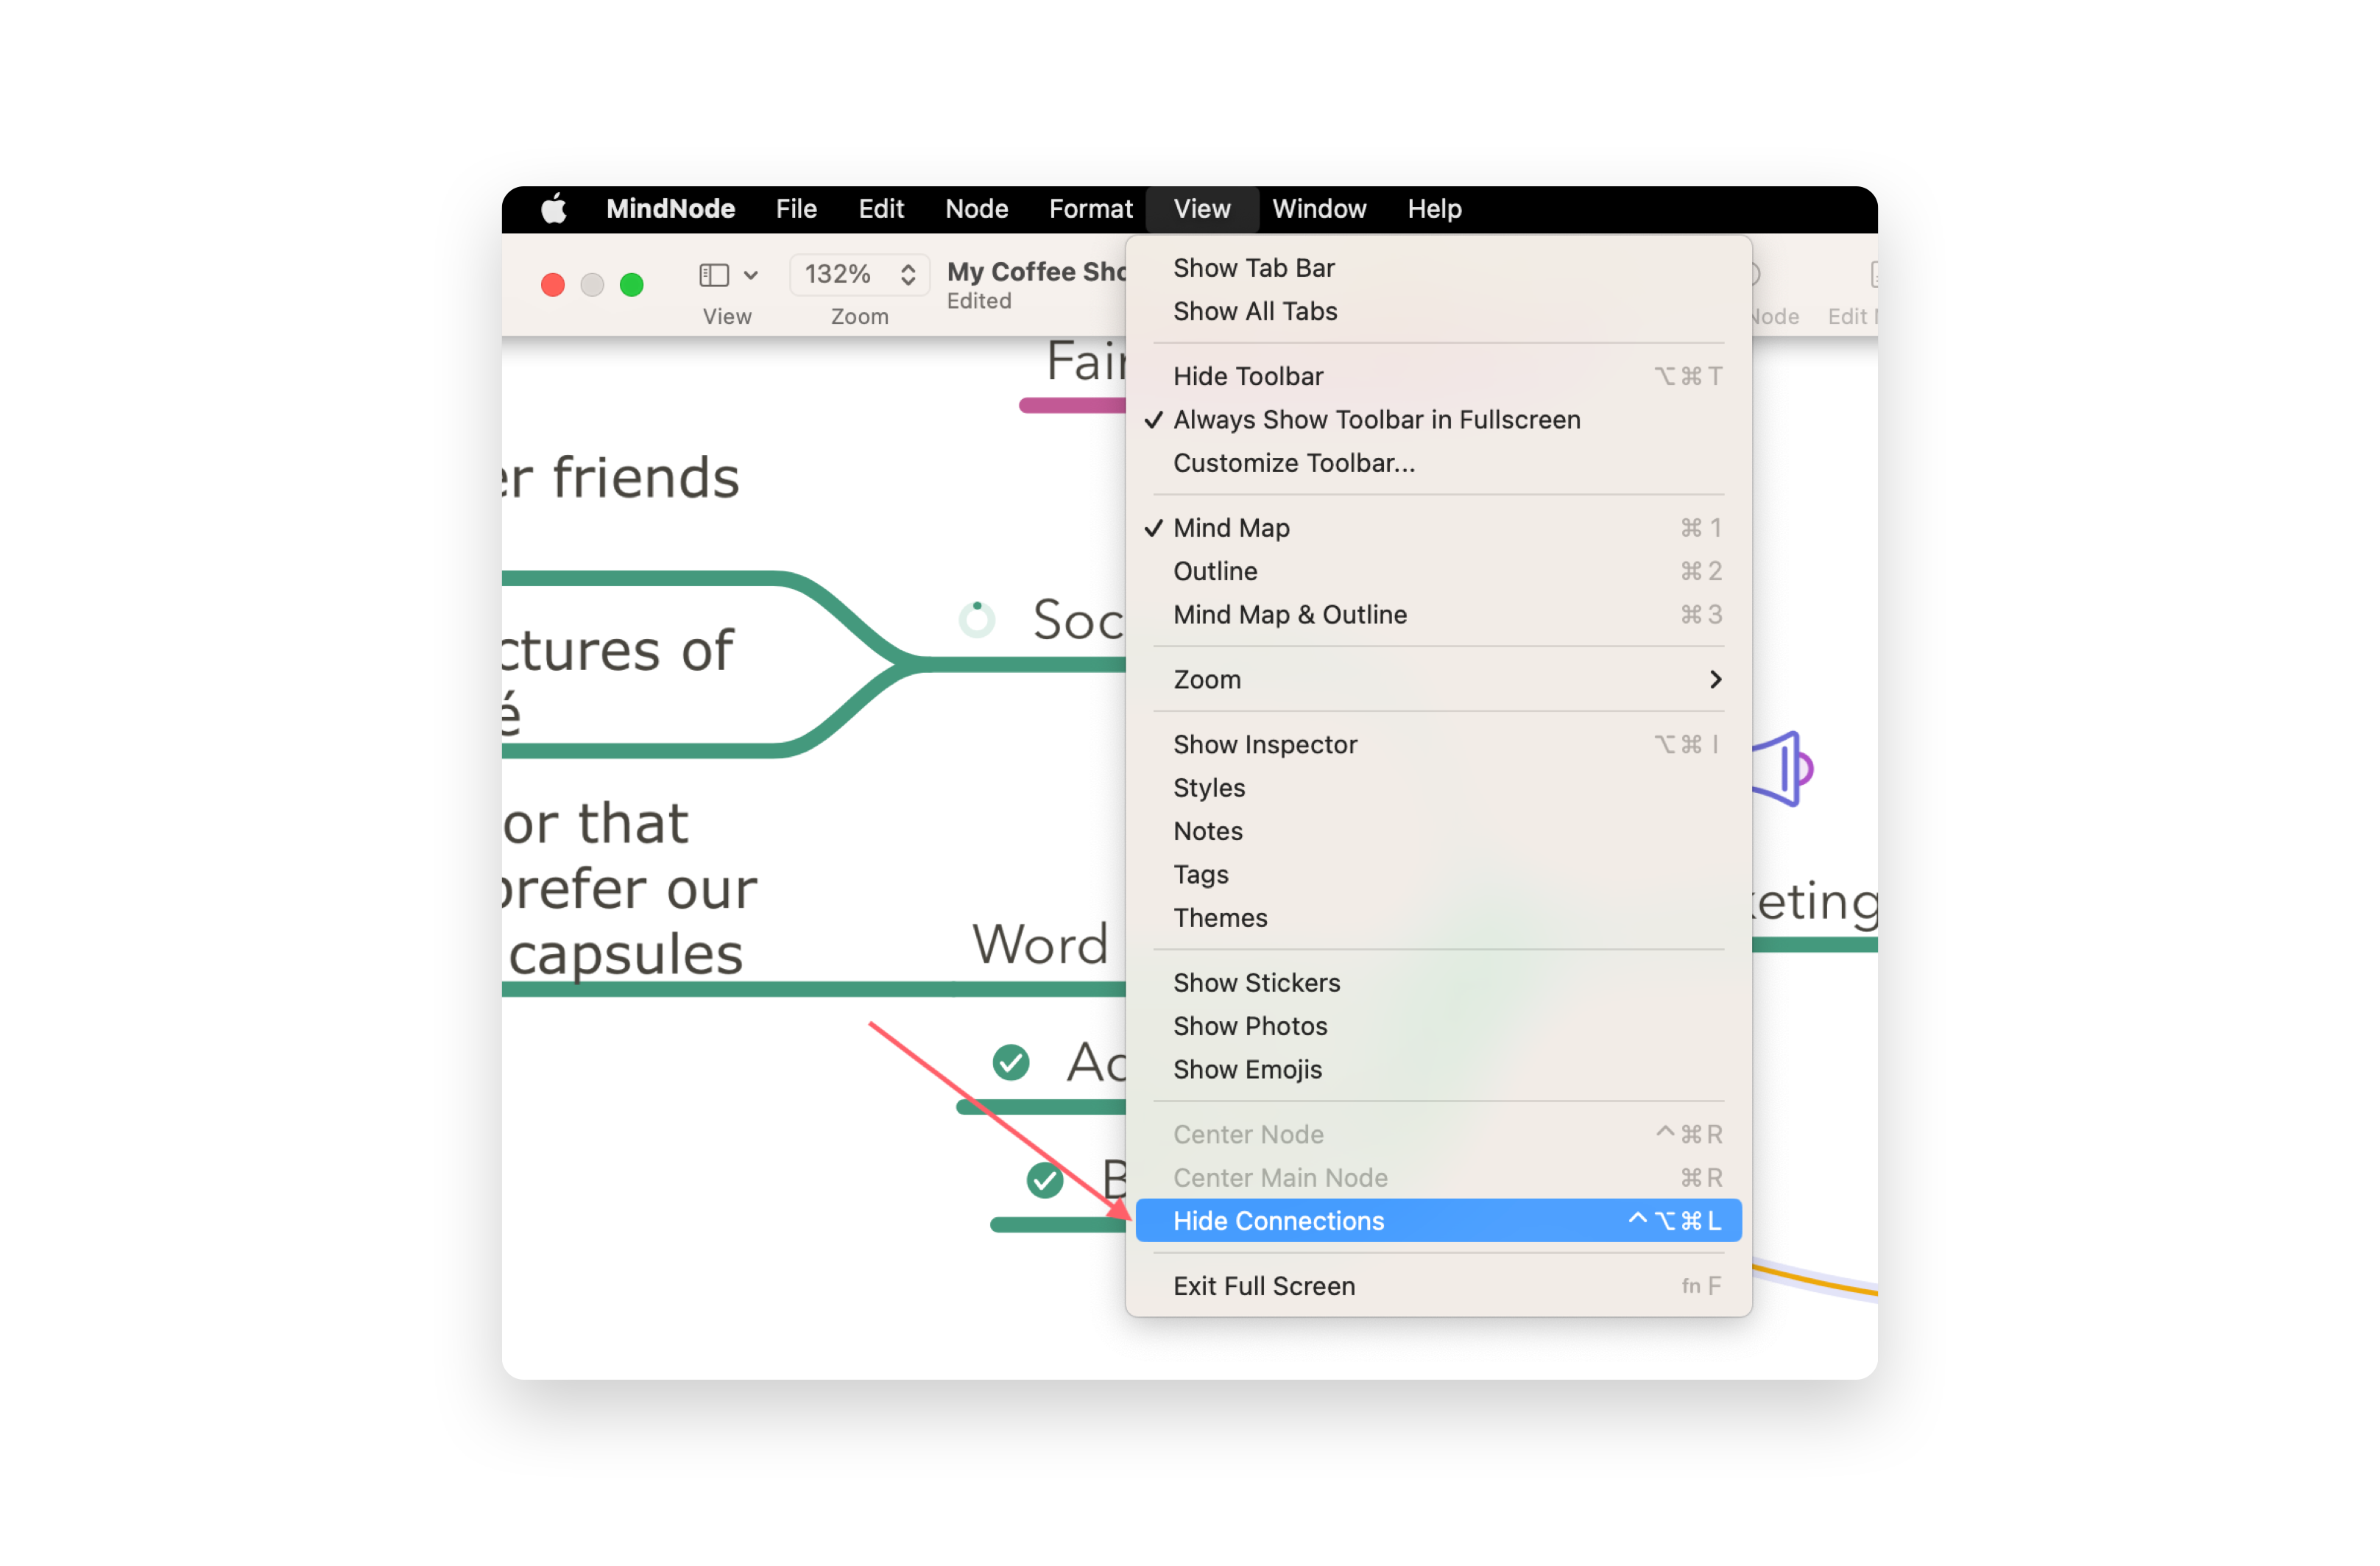The height and width of the screenshot is (1566, 2380).
Task: Click the sidebar View panel icon
Action: coord(713,274)
